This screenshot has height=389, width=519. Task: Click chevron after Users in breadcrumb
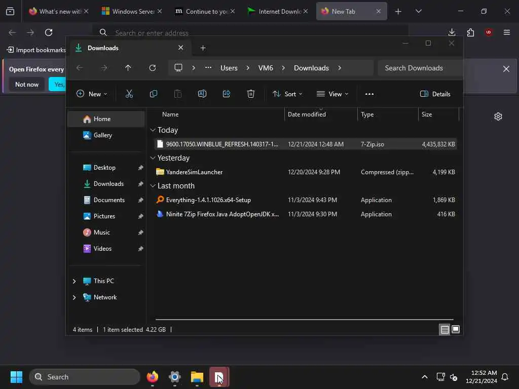tap(248, 68)
